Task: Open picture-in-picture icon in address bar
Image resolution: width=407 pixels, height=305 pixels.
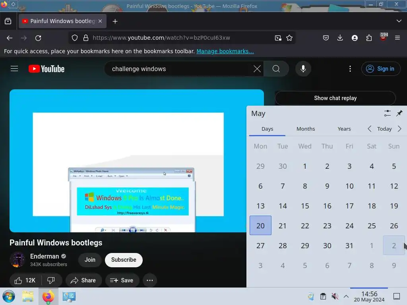Action: 278,38
